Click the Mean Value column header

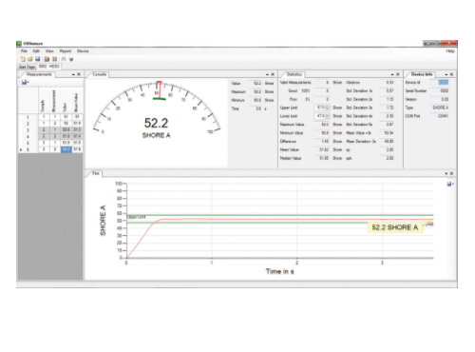(x=77, y=101)
